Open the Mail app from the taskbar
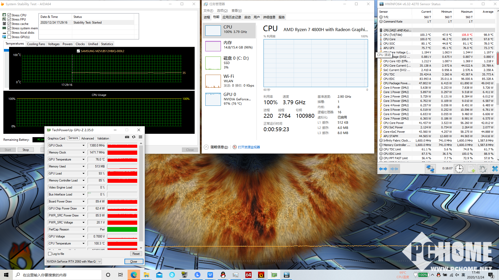 tap(159, 275)
